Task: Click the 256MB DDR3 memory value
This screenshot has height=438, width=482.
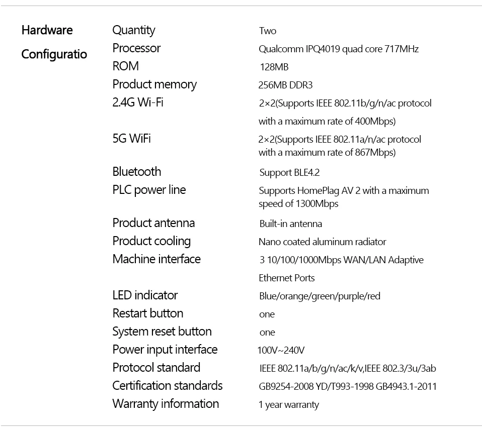Action: [285, 85]
